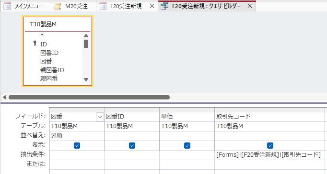The image size is (327, 174).
Task: Select the F20受注新規 : クエリ ビルダー tab
Action: click(206, 6)
